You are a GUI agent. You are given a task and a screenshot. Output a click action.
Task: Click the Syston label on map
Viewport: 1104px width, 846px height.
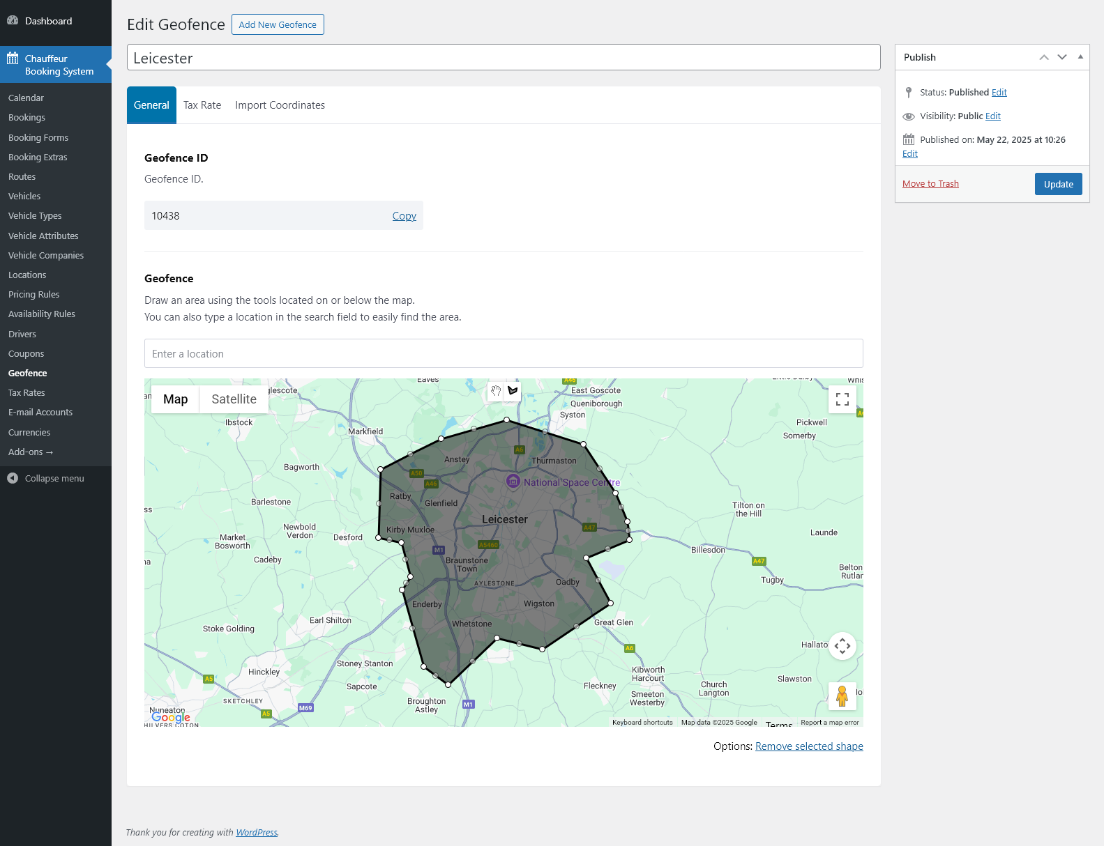coord(573,415)
